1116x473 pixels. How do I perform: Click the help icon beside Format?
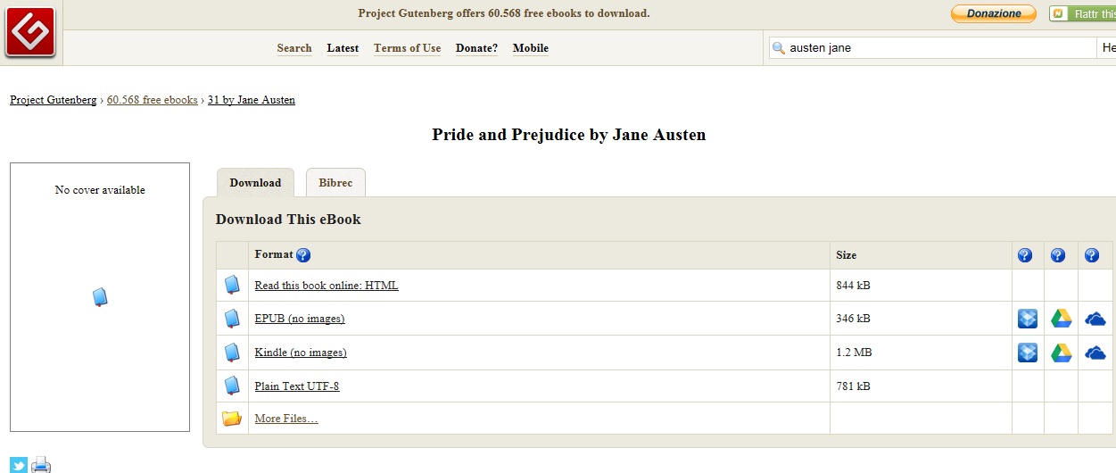point(303,255)
